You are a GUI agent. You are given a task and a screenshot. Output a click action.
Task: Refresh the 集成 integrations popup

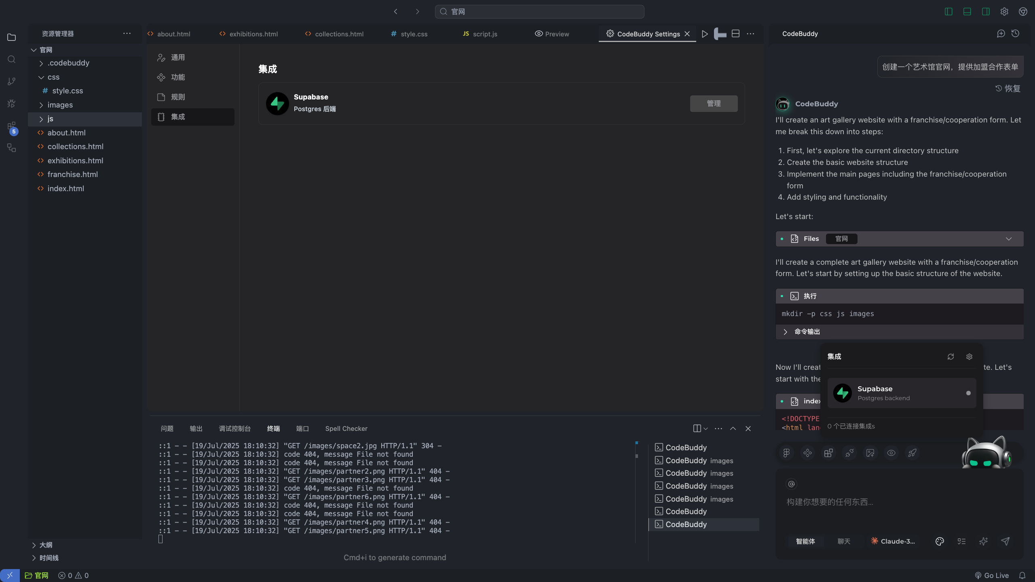coord(951,356)
